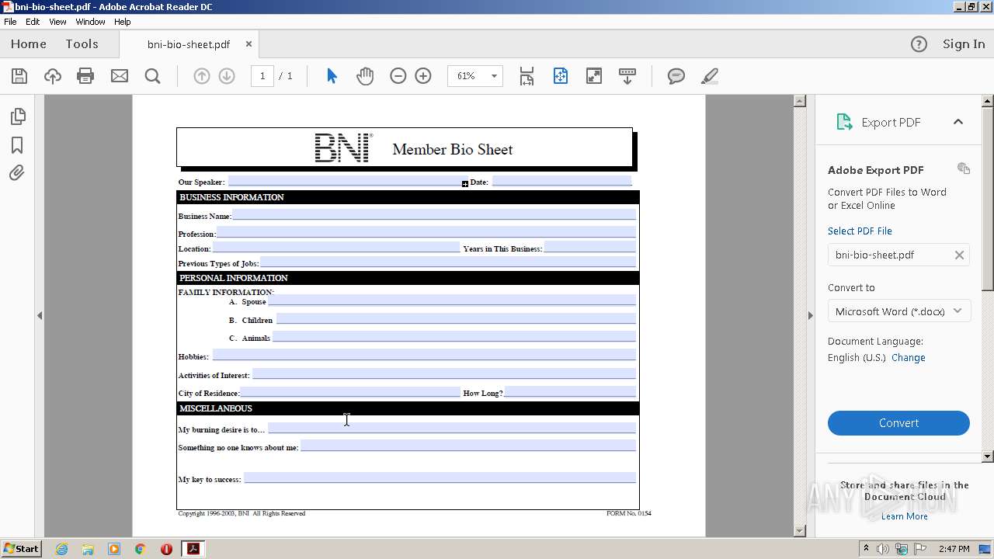Click the Learn More link
The height and width of the screenshot is (559, 994).
coord(904,516)
